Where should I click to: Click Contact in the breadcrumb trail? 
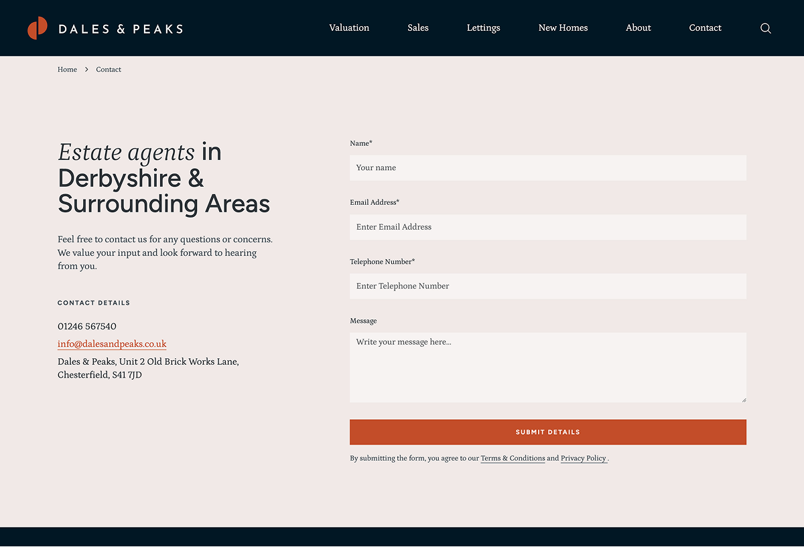(108, 69)
